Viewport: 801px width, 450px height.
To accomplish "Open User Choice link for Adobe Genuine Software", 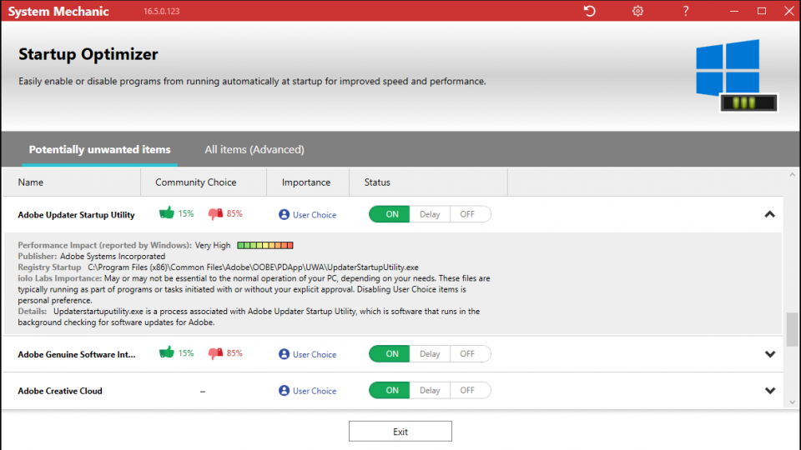I will [315, 354].
